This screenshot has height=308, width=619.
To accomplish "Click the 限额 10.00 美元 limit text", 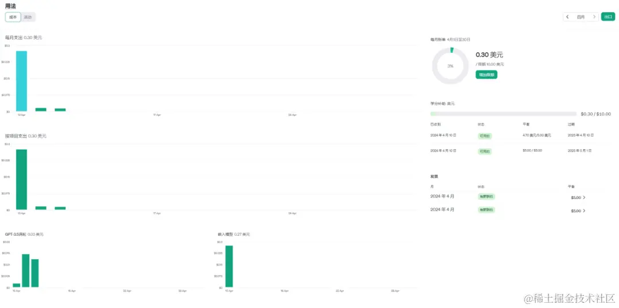I will [x=491, y=64].
